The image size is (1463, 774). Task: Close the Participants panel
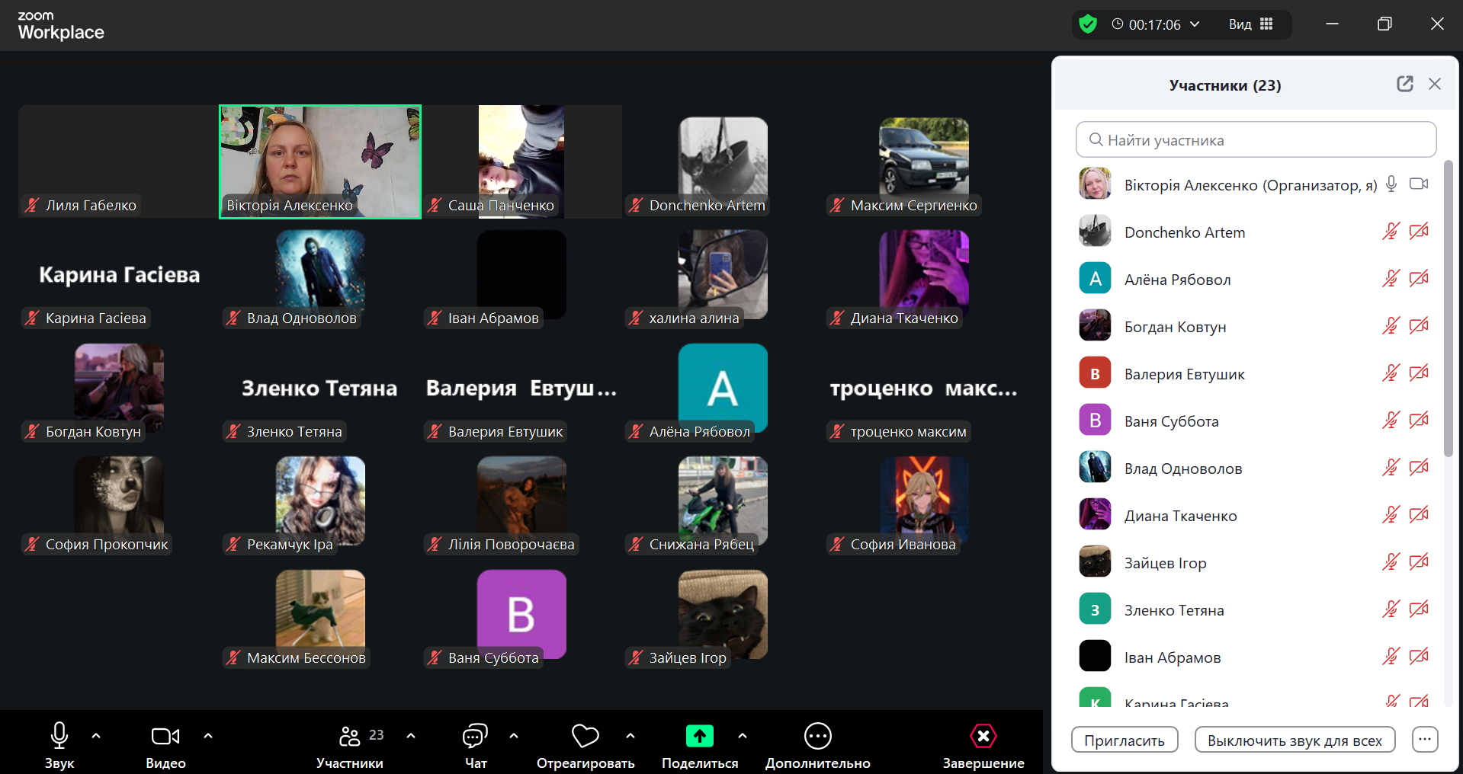coord(1435,85)
